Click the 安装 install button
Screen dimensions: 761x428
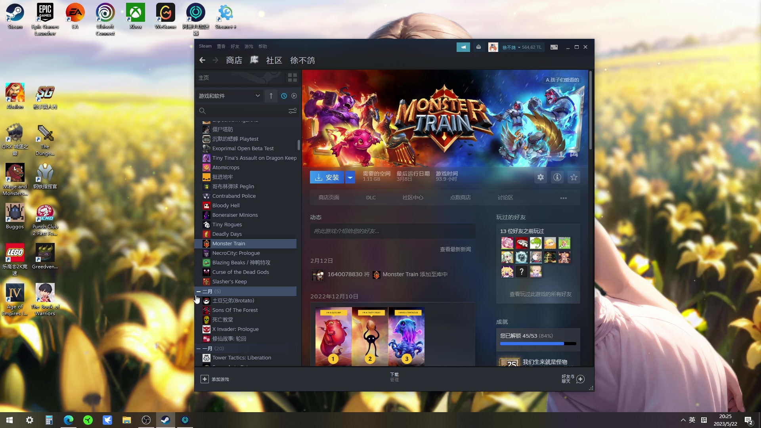tap(327, 177)
